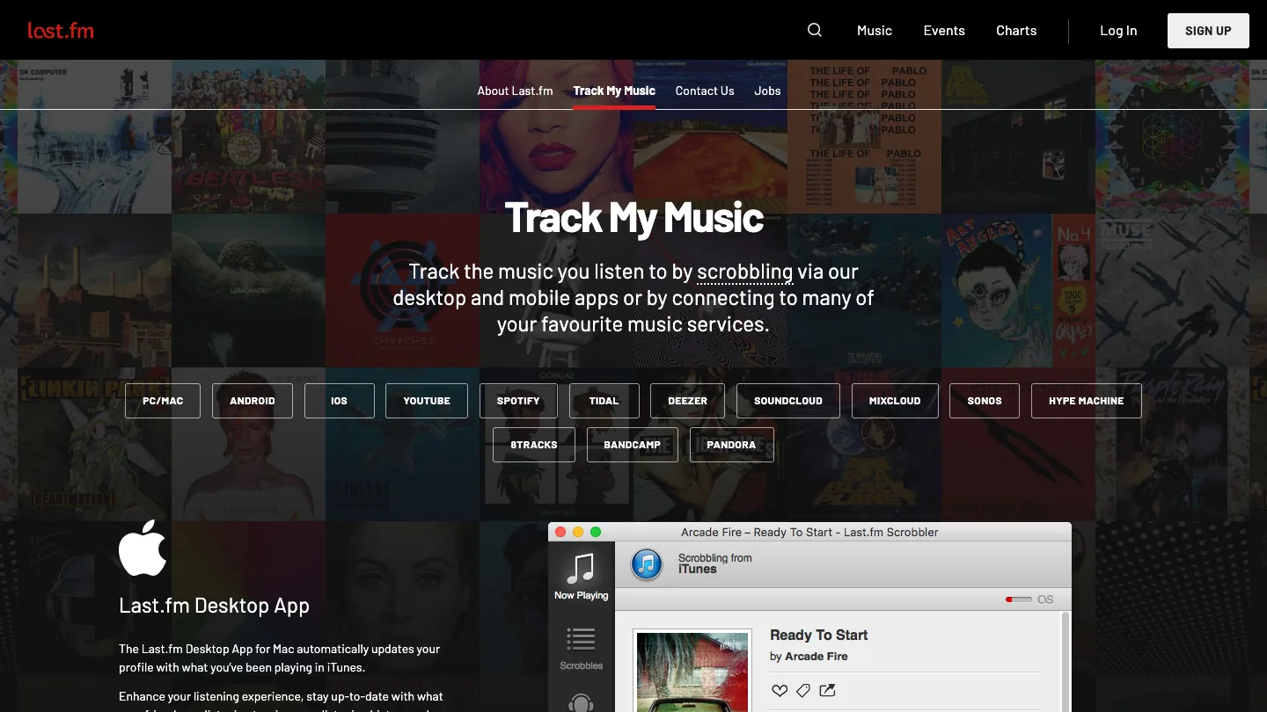Click the Arcade Fire artist name
This screenshot has width=1267, height=712.
816,657
